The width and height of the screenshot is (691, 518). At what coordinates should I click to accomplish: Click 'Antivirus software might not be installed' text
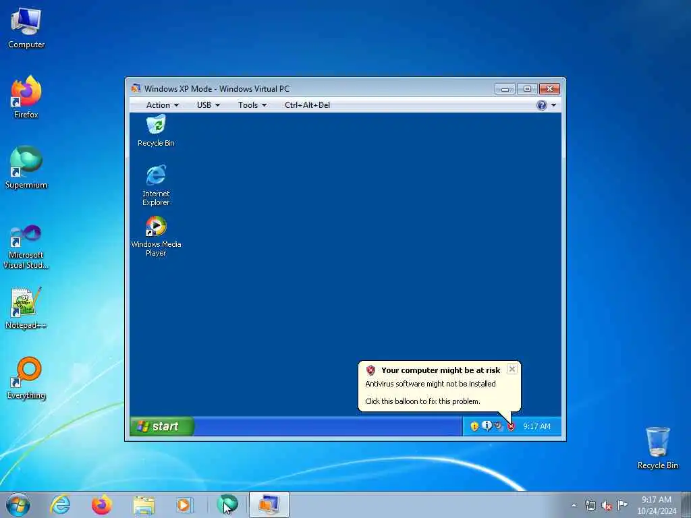click(431, 384)
